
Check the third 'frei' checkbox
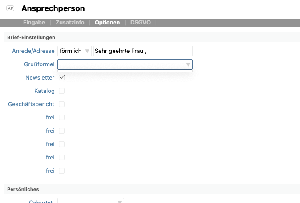click(62, 144)
